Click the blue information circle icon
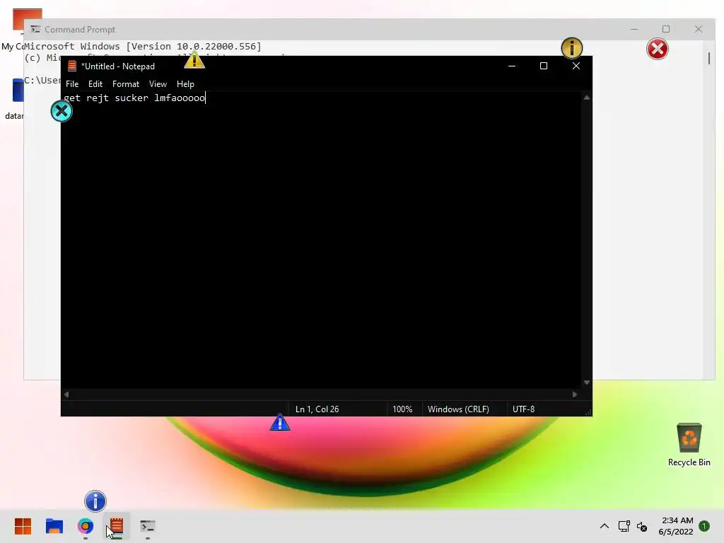The height and width of the screenshot is (543, 724). click(95, 501)
